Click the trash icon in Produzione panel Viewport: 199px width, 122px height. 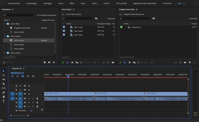(x=54, y=62)
